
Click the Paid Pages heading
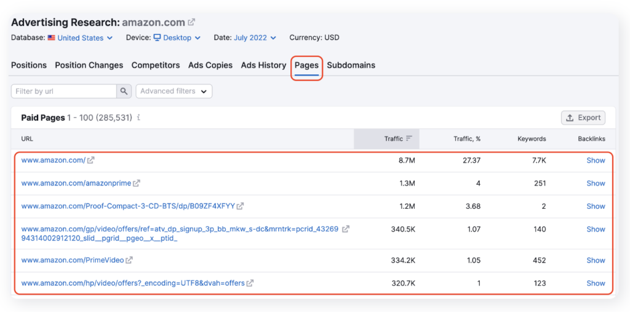coord(43,118)
